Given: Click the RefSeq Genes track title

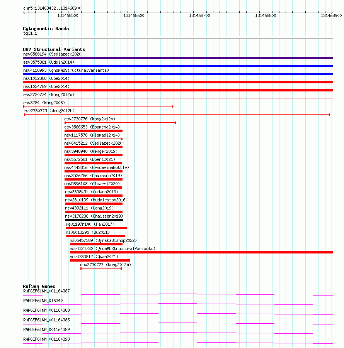Looking at the screenshot, I should coord(39,286).
